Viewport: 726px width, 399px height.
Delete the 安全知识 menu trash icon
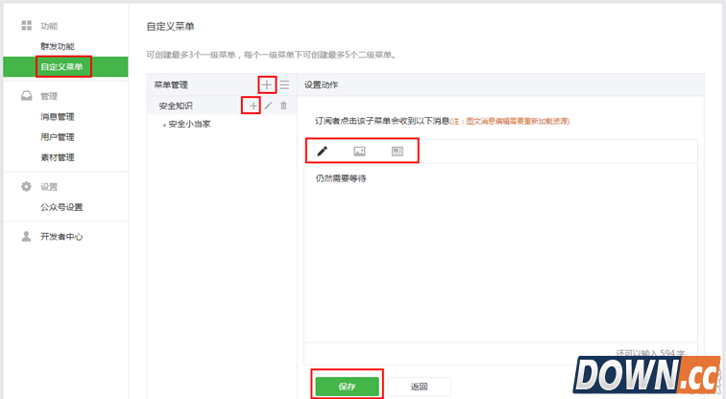point(284,106)
